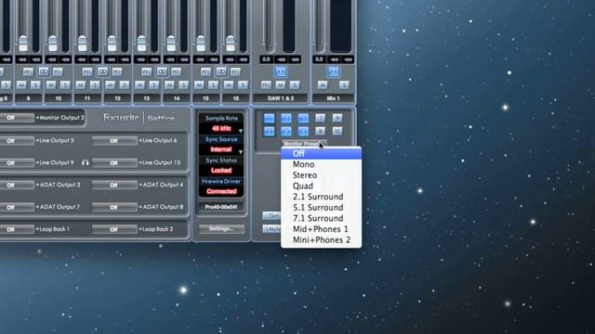Toggle PFL on channel 14
Viewport: 595px width, 334px height.
tap(176, 72)
